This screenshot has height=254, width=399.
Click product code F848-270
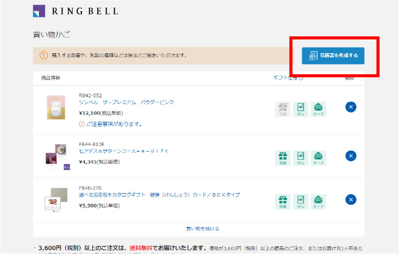click(90, 188)
